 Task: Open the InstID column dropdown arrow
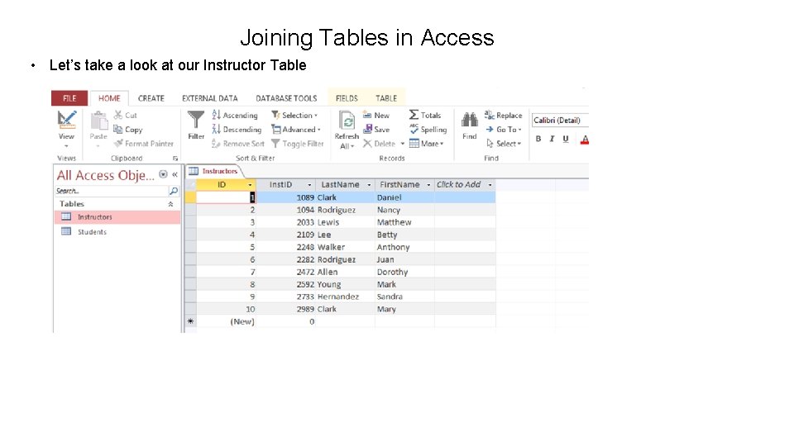(x=309, y=185)
